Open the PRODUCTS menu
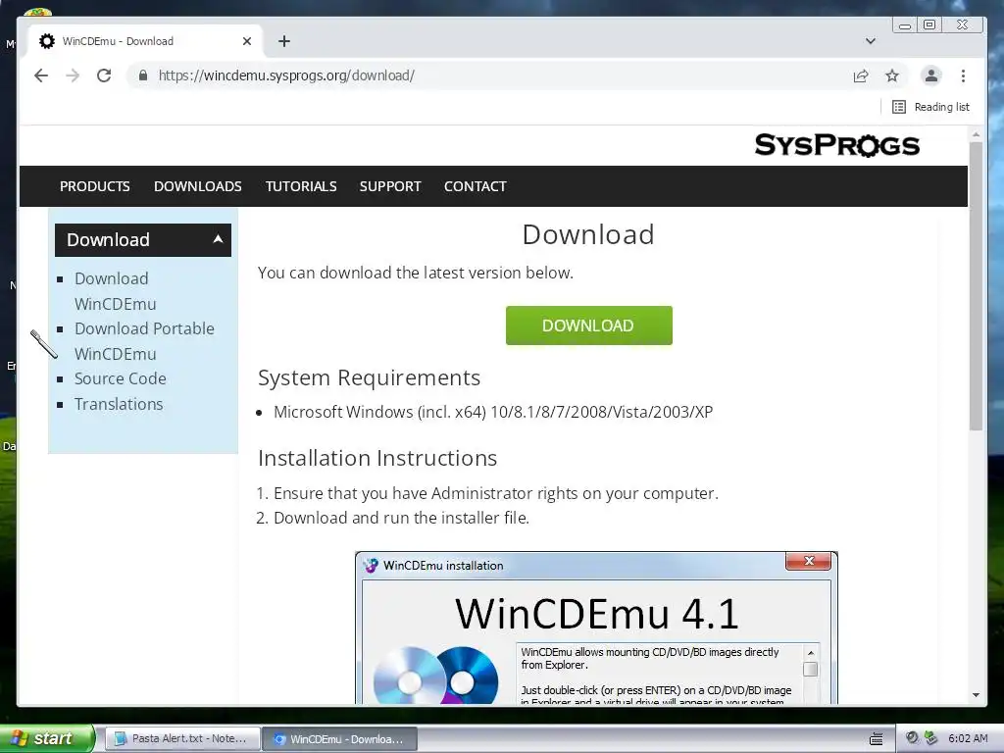 (95, 186)
